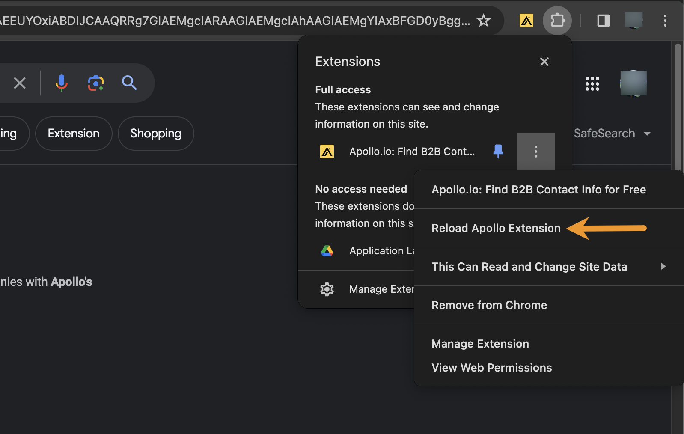Open the Application Launcher extension row
Screen dimensions: 684x434
[357, 251]
